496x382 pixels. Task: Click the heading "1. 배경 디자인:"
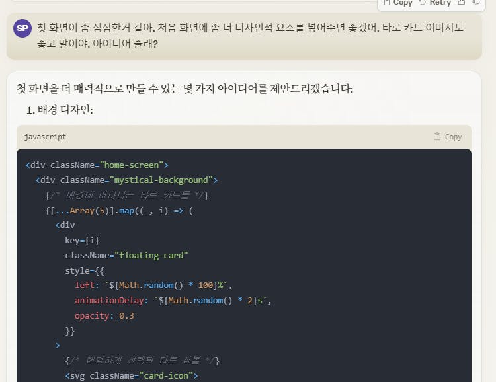(x=60, y=110)
